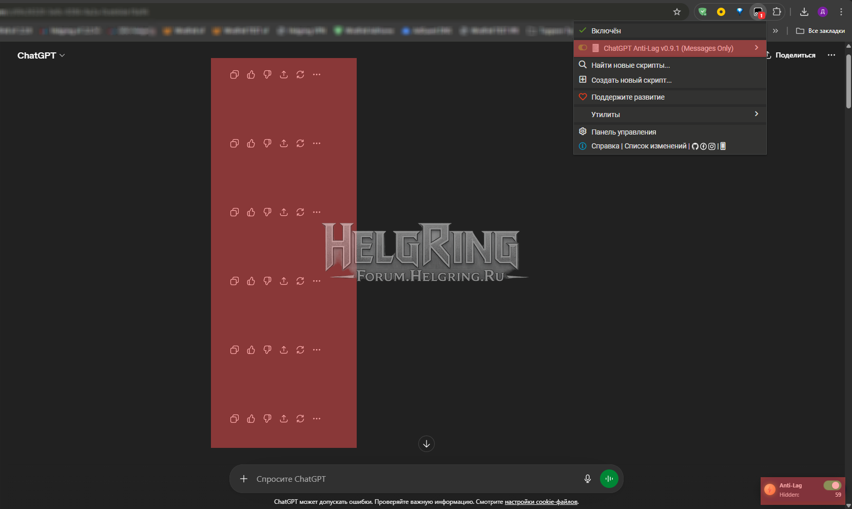
Task: Dislike the topmost visible response
Action: pos(267,74)
